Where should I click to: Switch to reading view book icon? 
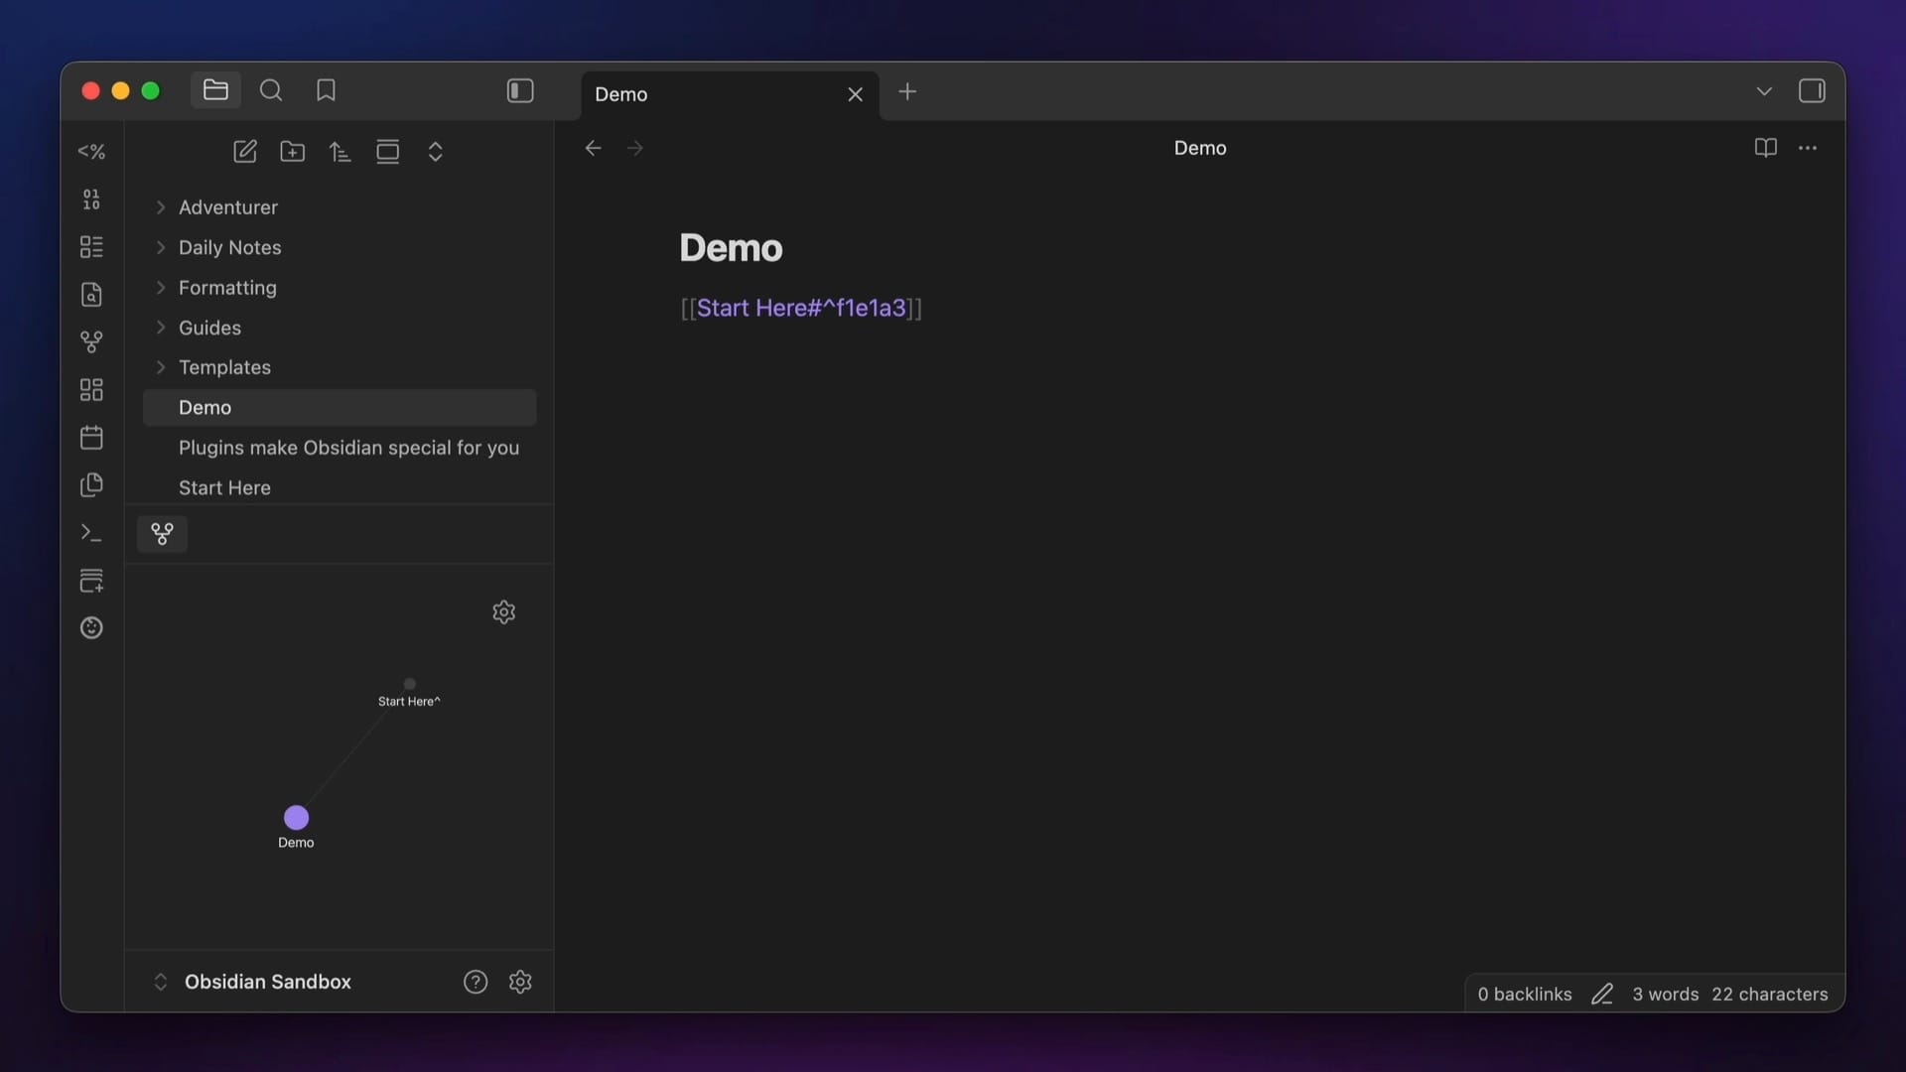click(x=1765, y=148)
